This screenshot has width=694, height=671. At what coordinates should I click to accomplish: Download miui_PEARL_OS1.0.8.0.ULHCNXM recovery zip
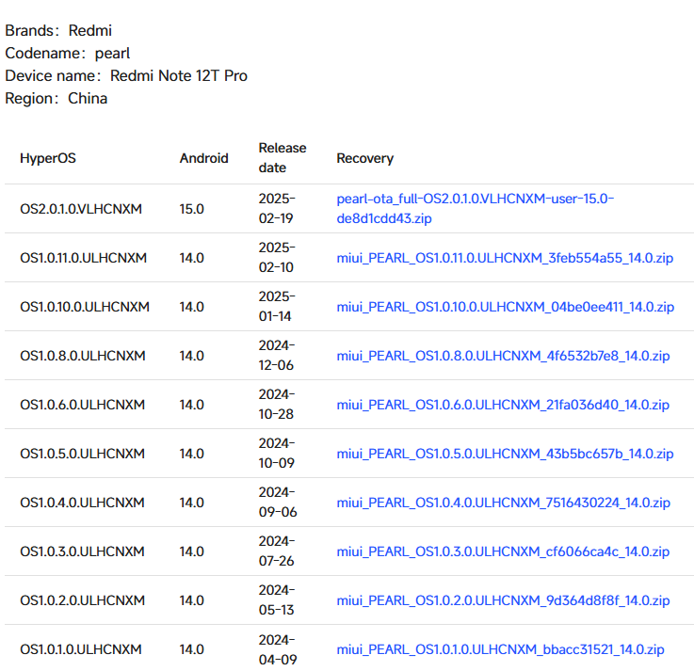[503, 356]
